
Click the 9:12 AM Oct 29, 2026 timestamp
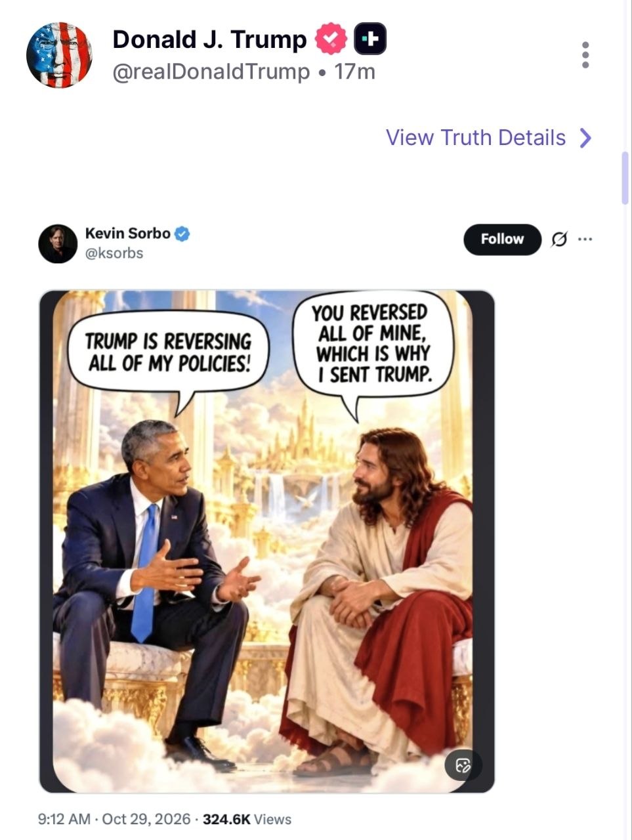pos(114,819)
